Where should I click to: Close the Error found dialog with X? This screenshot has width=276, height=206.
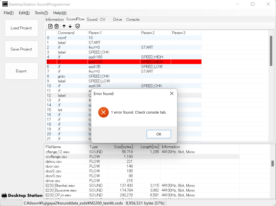pos(171,93)
